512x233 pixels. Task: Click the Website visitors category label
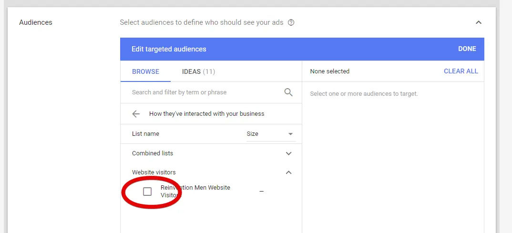[x=154, y=172]
